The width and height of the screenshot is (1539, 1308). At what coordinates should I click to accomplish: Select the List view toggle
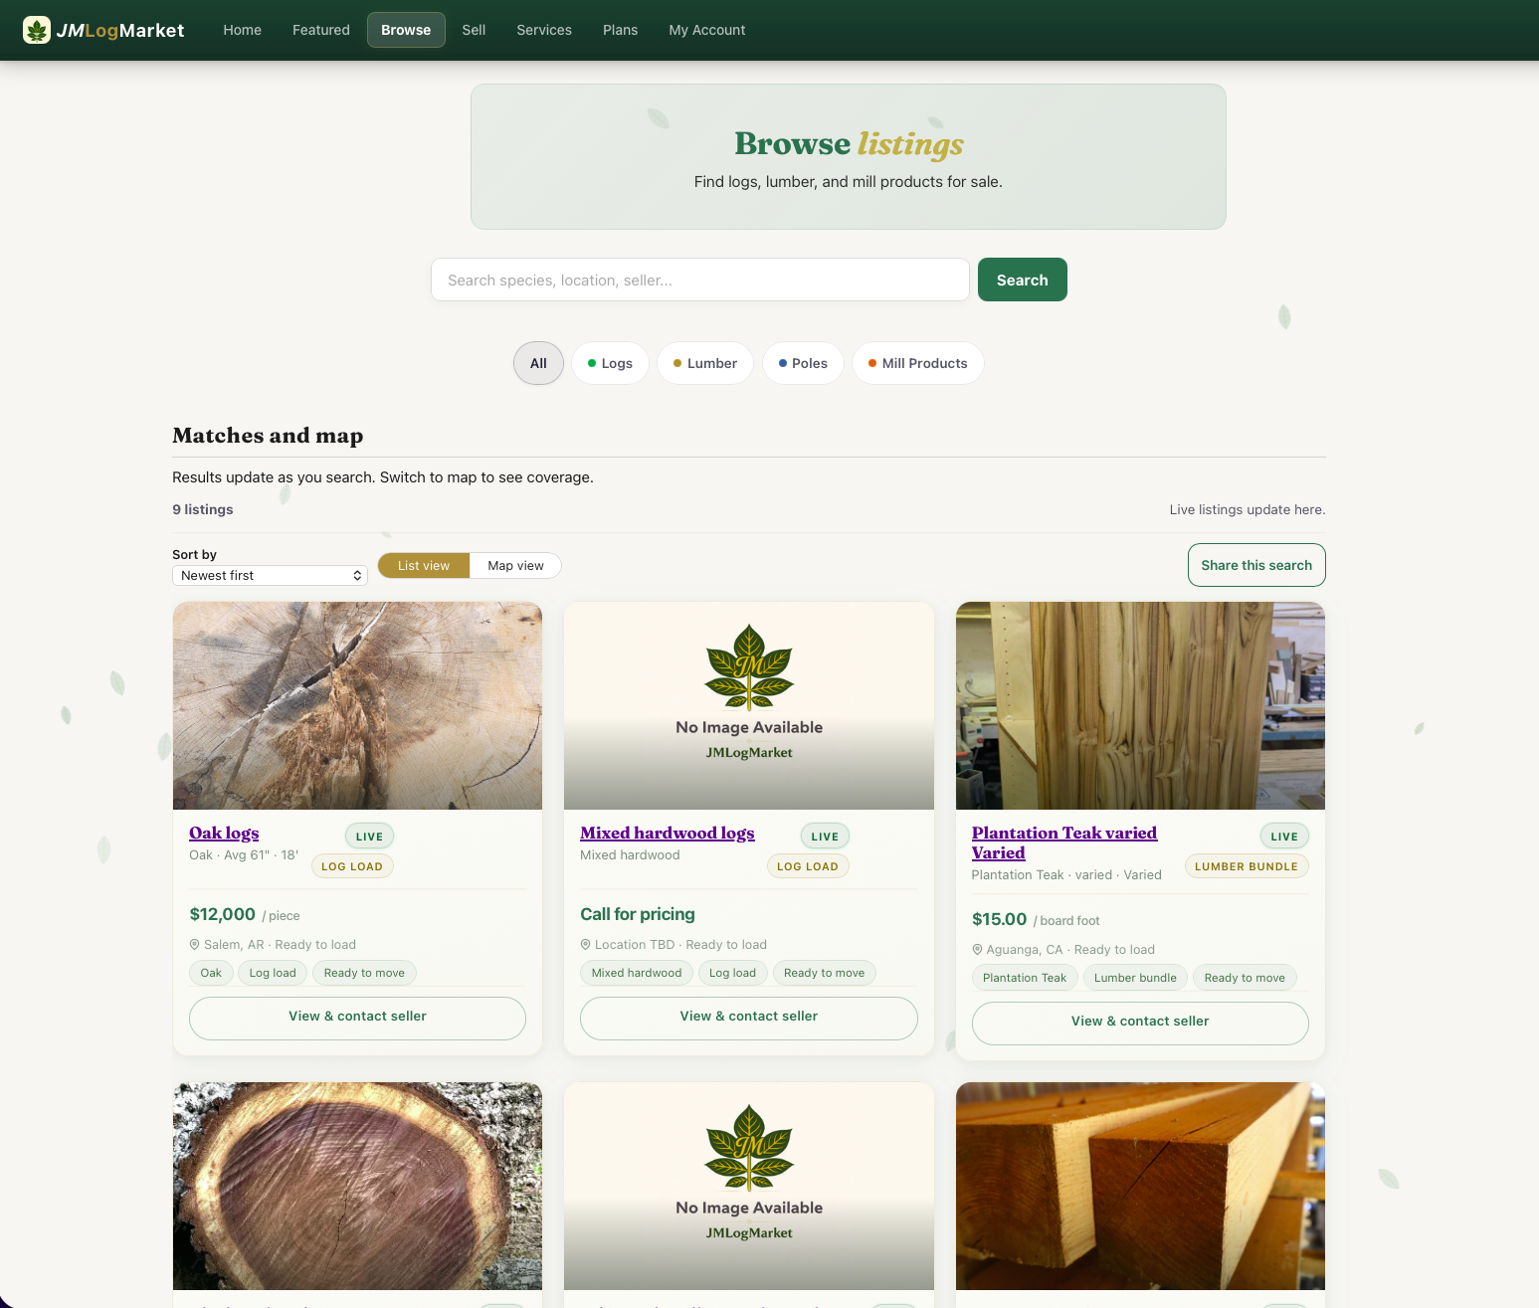click(x=422, y=565)
